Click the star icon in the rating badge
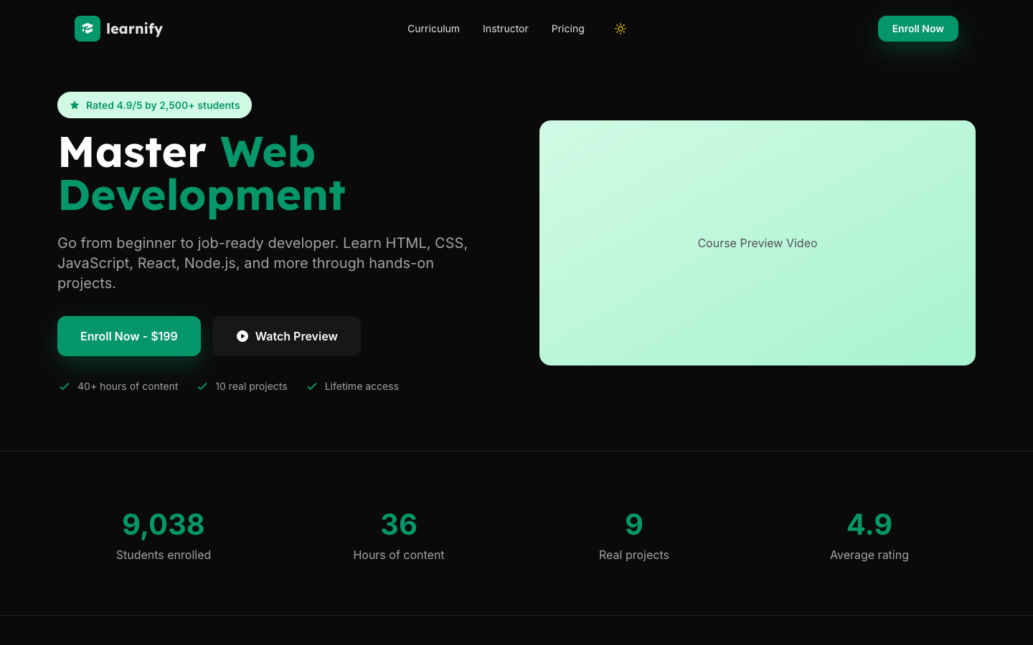The image size is (1033, 645). (75, 105)
